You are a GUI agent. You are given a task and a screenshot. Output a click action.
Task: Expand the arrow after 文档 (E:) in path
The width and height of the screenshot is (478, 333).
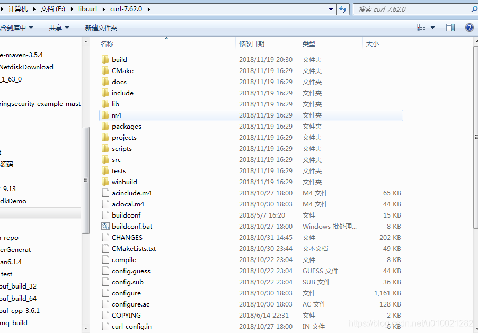point(72,9)
